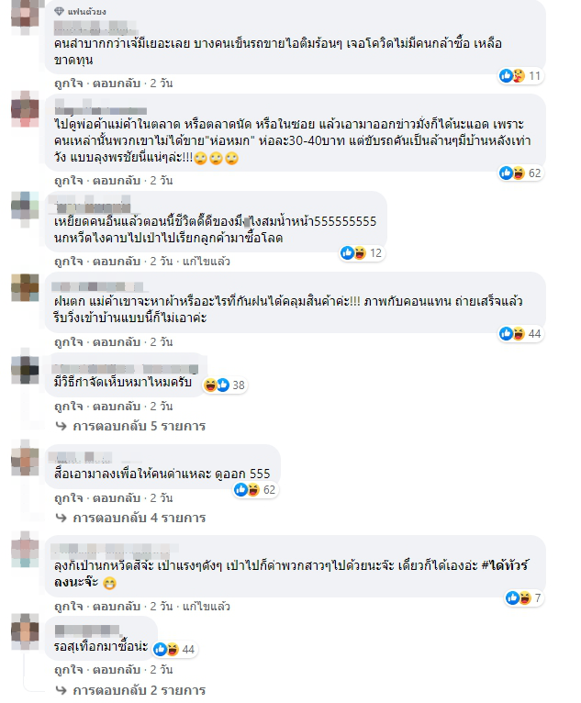The image size is (581, 703).
Task: Open reaction icons with 7 count
Action: click(523, 597)
